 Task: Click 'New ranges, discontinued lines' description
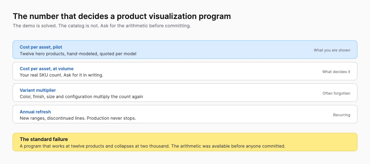[78, 119]
